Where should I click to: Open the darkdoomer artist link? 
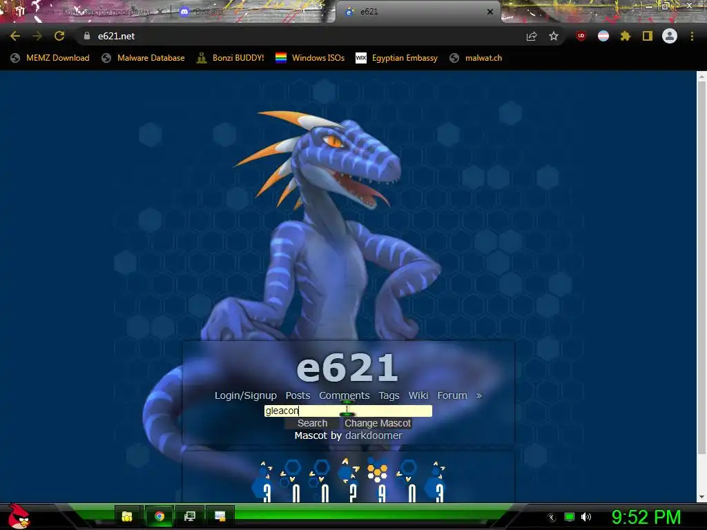374,435
